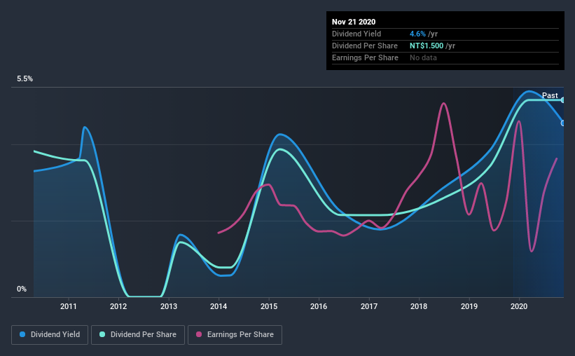Click the 0% y-axis label

[22, 289]
